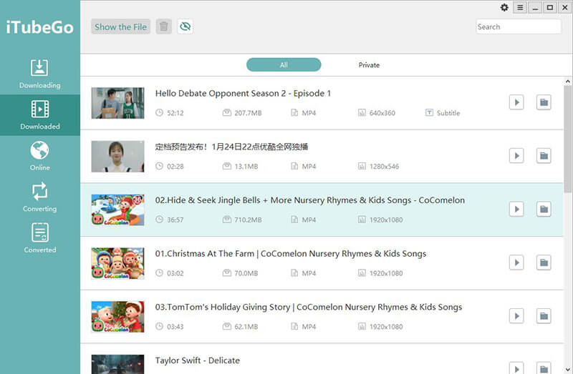573x374 pixels.
Task: Click the Show the File button
Action: 120,26
